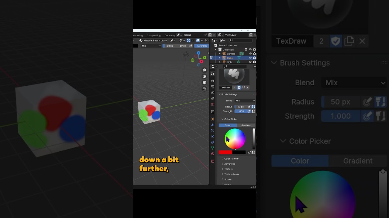The image size is (389, 218).
Task: Toggle the Collection exclude checkbox in outliner
Action: (x=246, y=50)
